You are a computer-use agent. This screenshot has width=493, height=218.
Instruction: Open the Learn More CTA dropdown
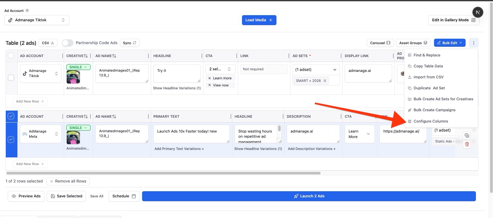(x=360, y=134)
